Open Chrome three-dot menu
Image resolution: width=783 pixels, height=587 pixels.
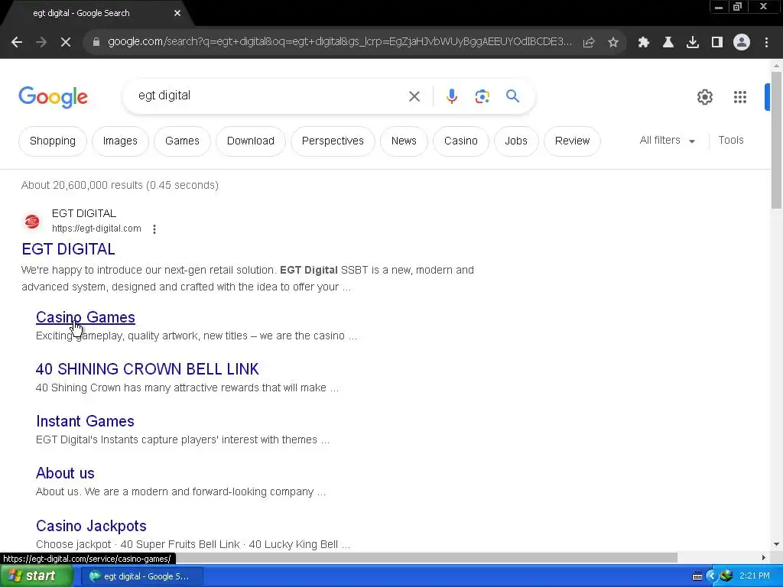(x=766, y=43)
